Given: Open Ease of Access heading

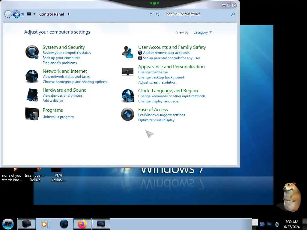Looking at the screenshot, I should pyautogui.click(x=153, y=110).
